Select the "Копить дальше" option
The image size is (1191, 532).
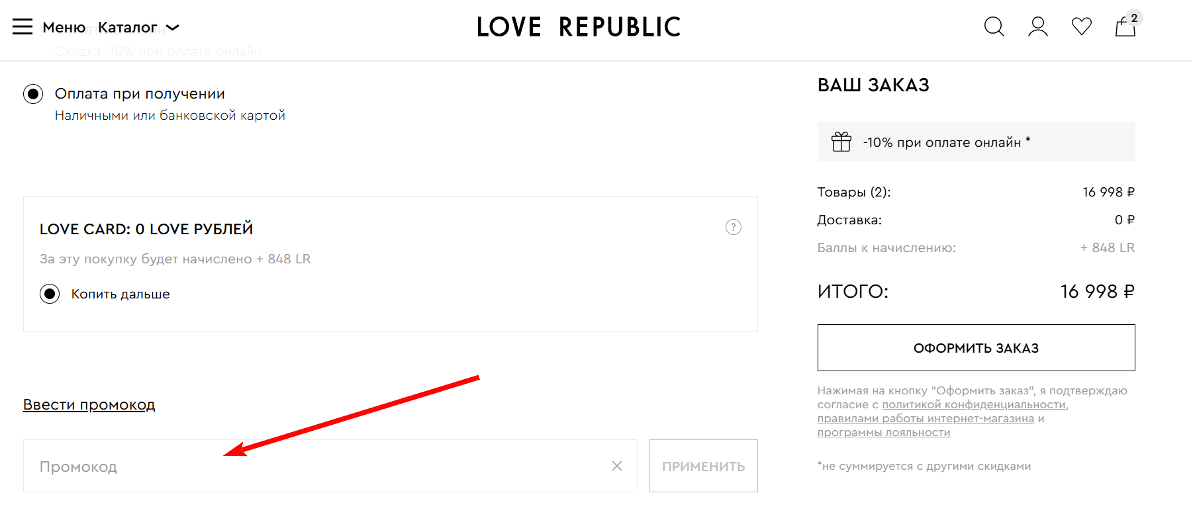pyautogui.click(x=50, y=294)
